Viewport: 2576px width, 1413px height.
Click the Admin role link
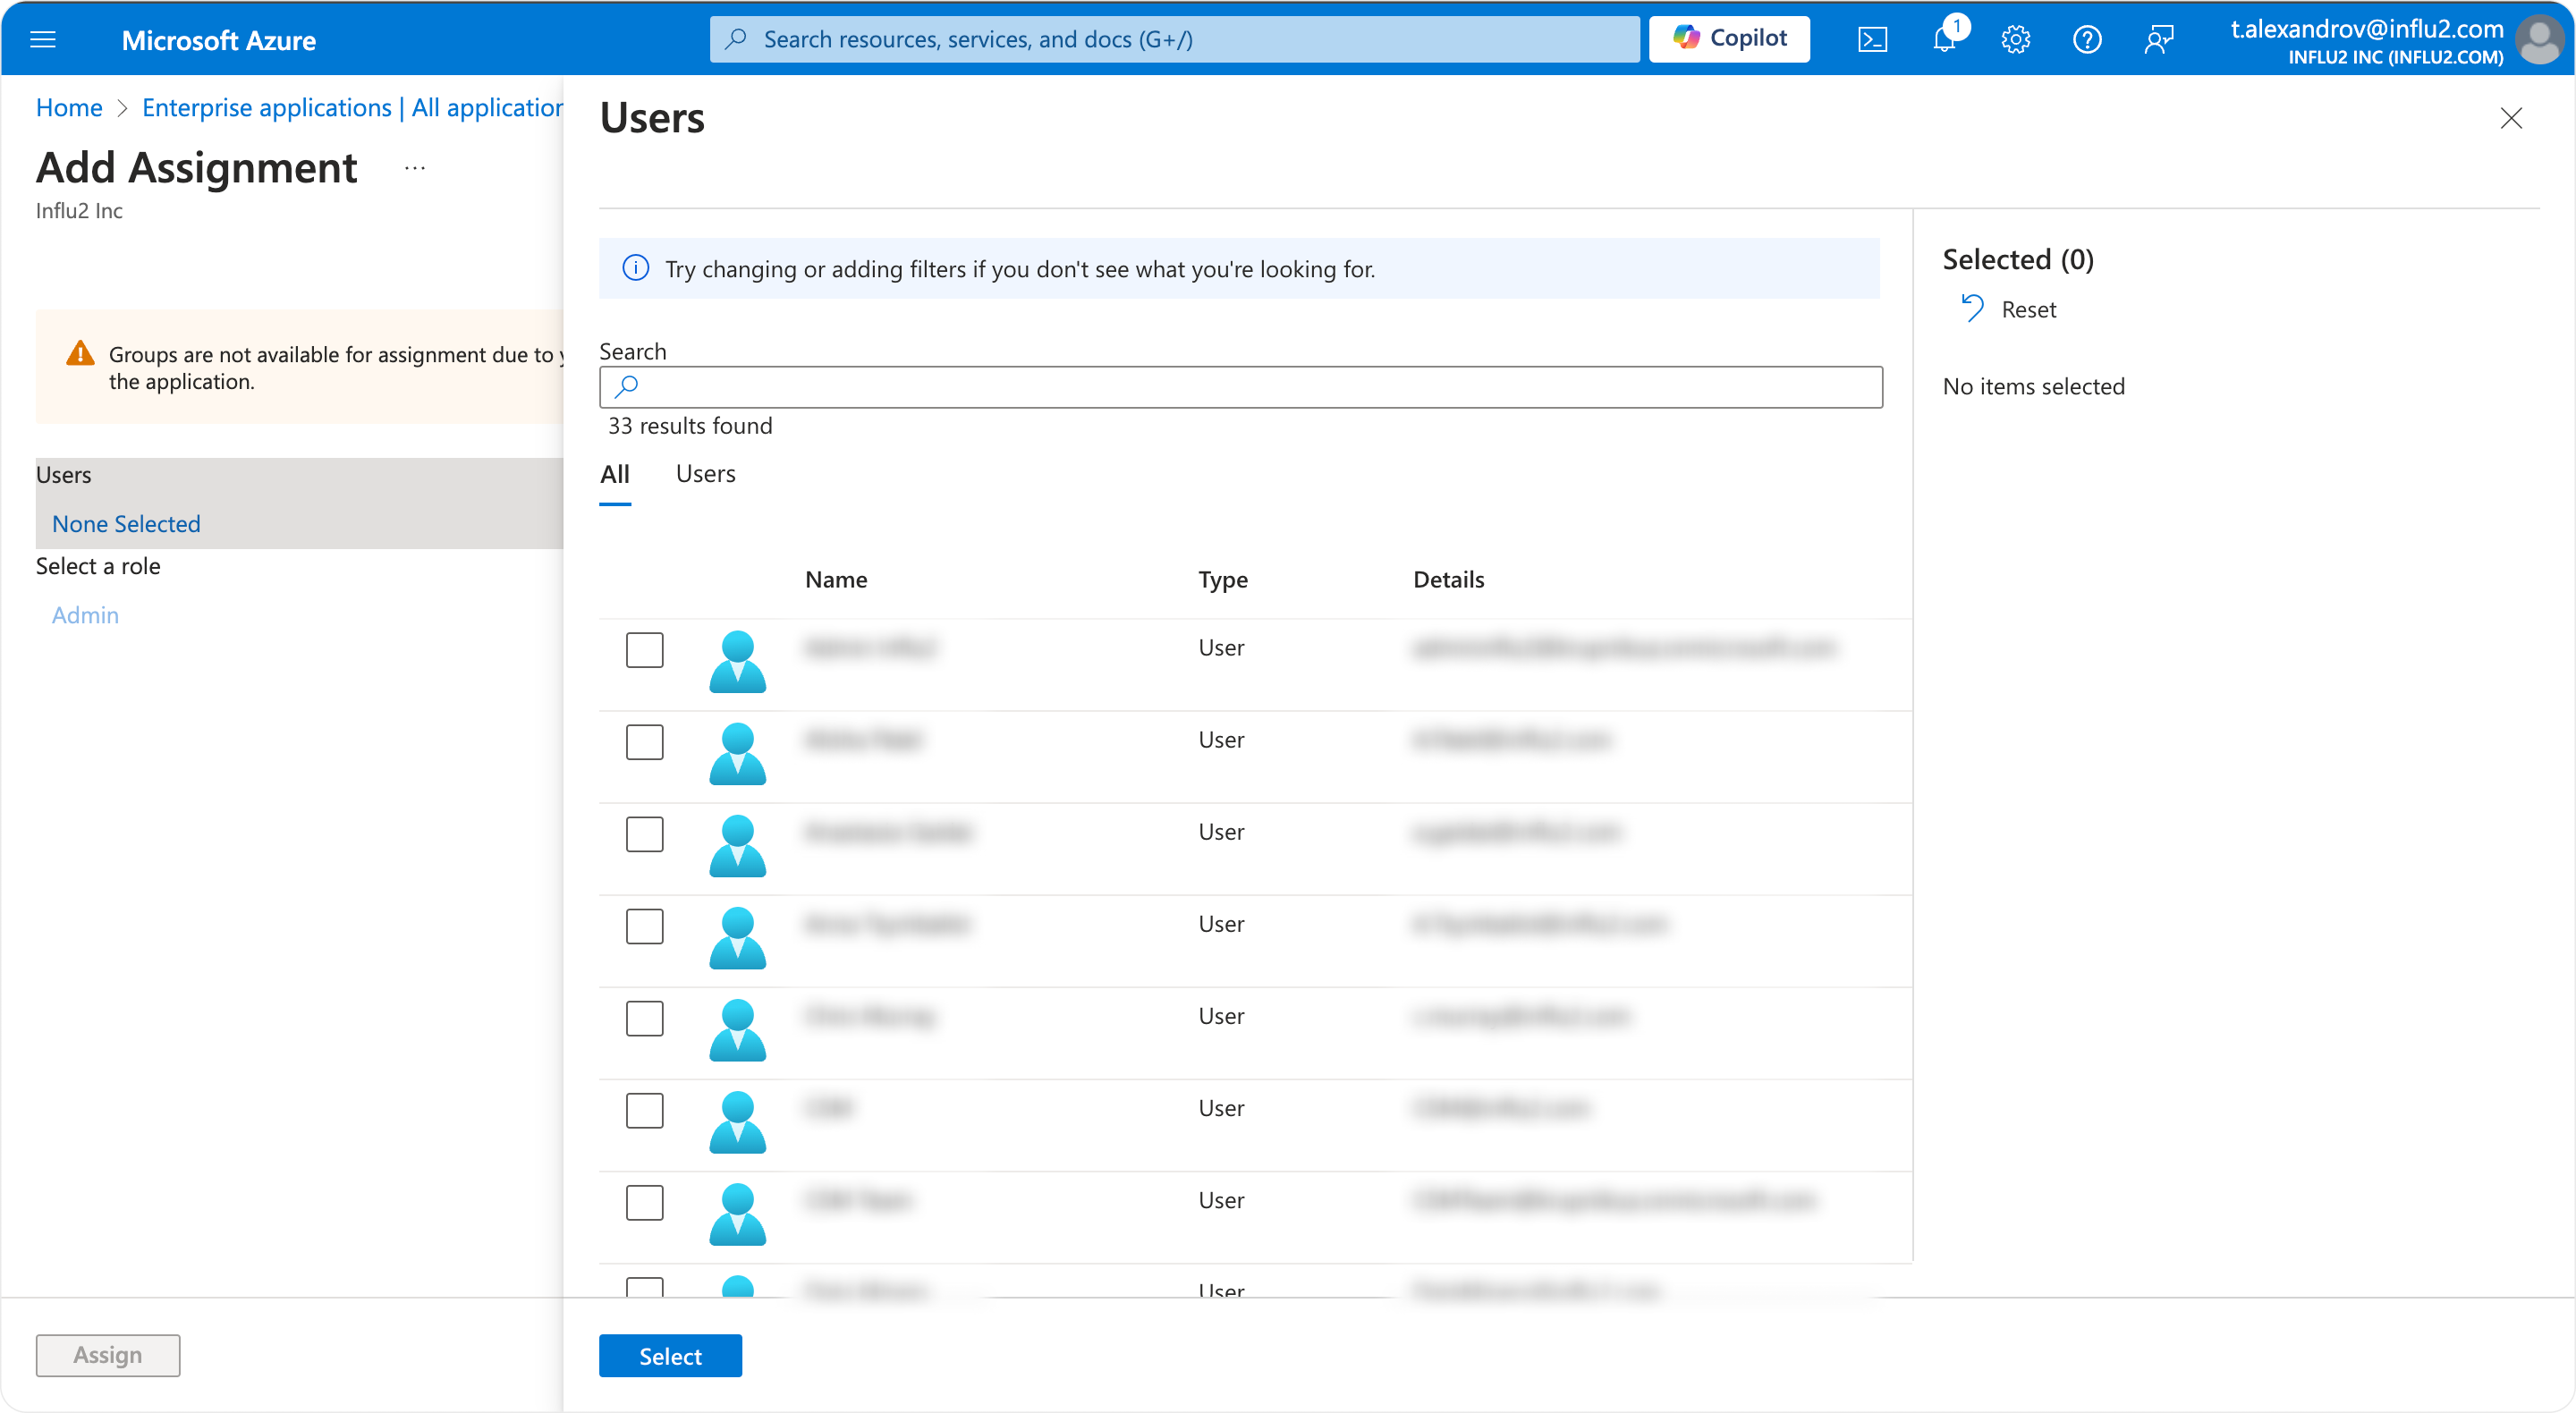pyautogui.click(x=85, y=615)
